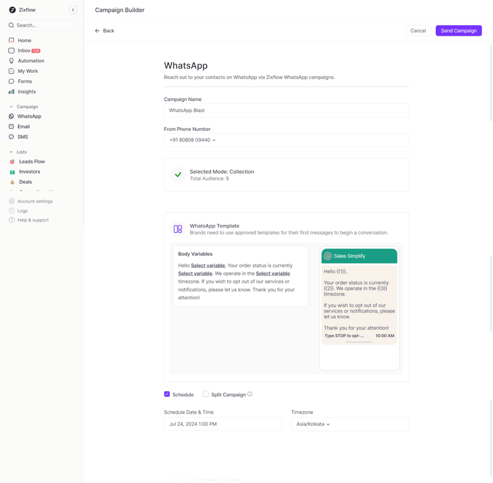Click the Split Campaign info icon
This screenshot has width=493, height=483.
250,394
